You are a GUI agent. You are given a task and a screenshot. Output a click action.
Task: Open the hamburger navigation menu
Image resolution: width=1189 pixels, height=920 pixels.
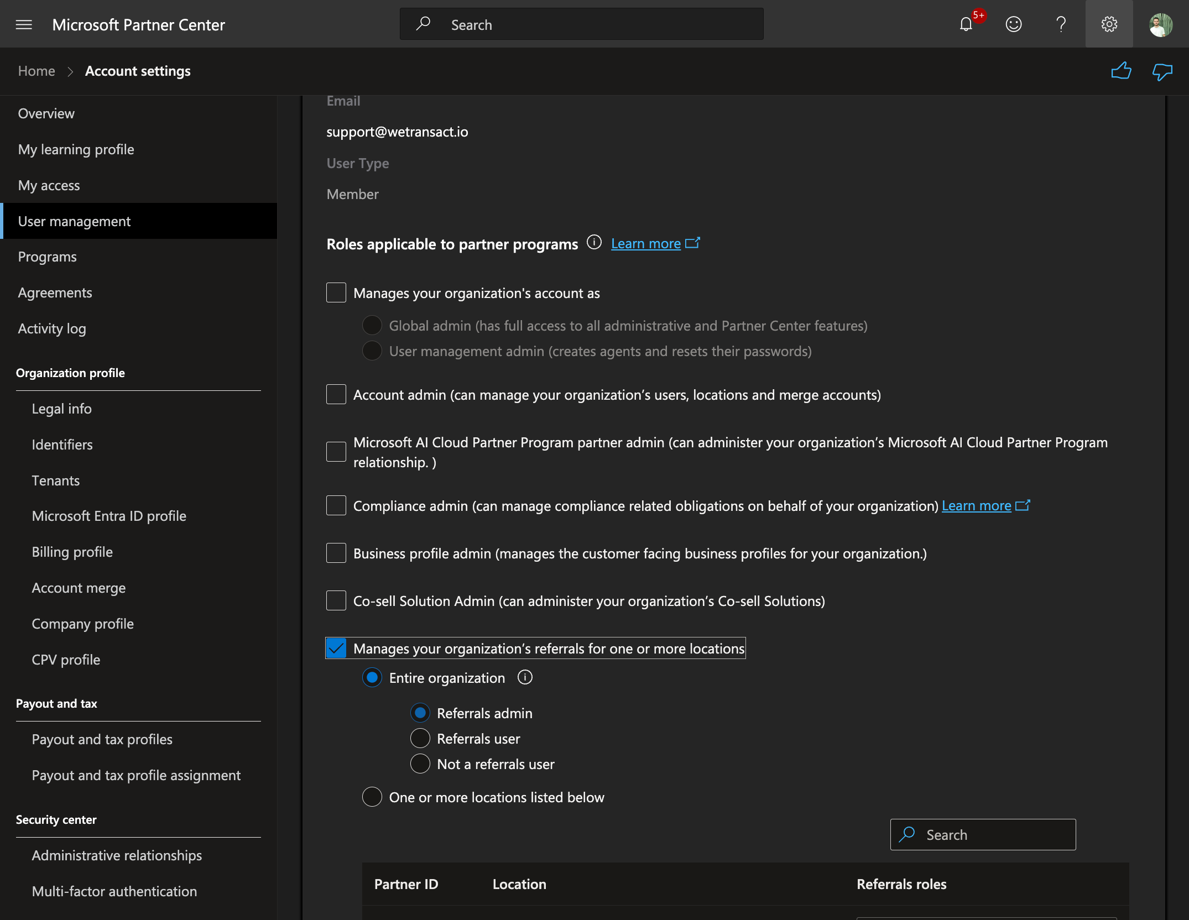pos(24,24)
